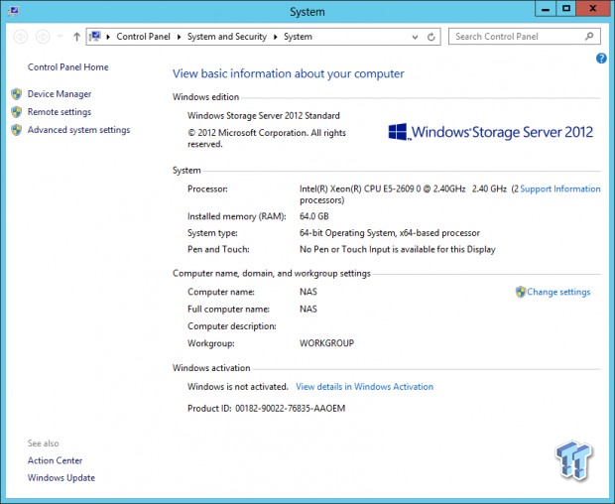The height and width of the screenshot is (504, 615).
Task: Open the Support Information link
Action: coord(560,189)
